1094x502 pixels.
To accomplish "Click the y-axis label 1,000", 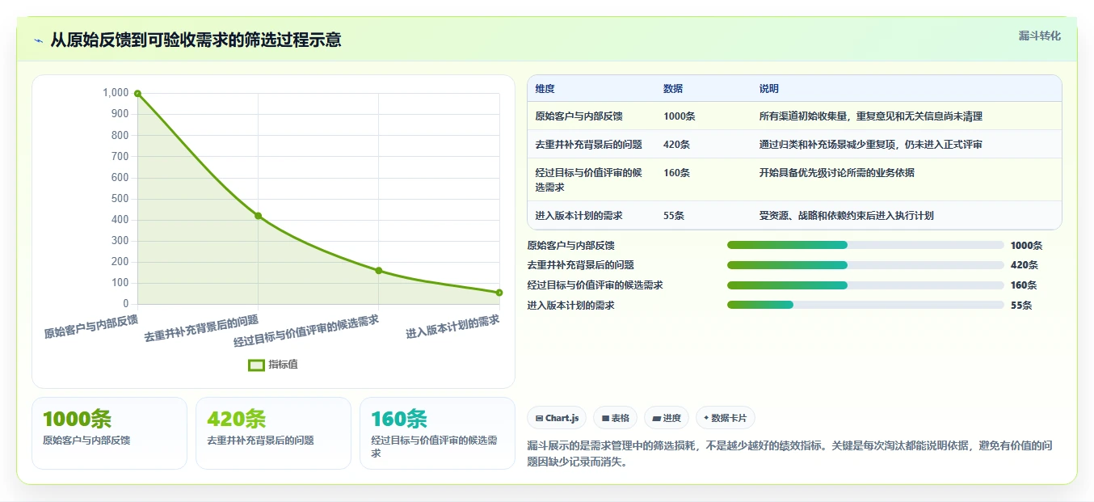I will (116, 93).
